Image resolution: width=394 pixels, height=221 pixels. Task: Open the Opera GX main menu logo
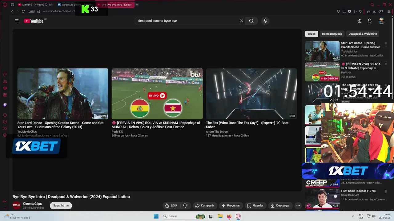(x=5, y=5)
